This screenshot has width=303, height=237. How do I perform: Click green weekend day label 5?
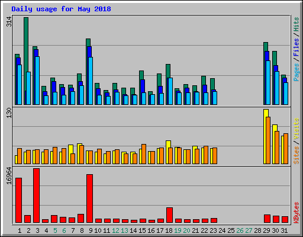tap(55, 230)
